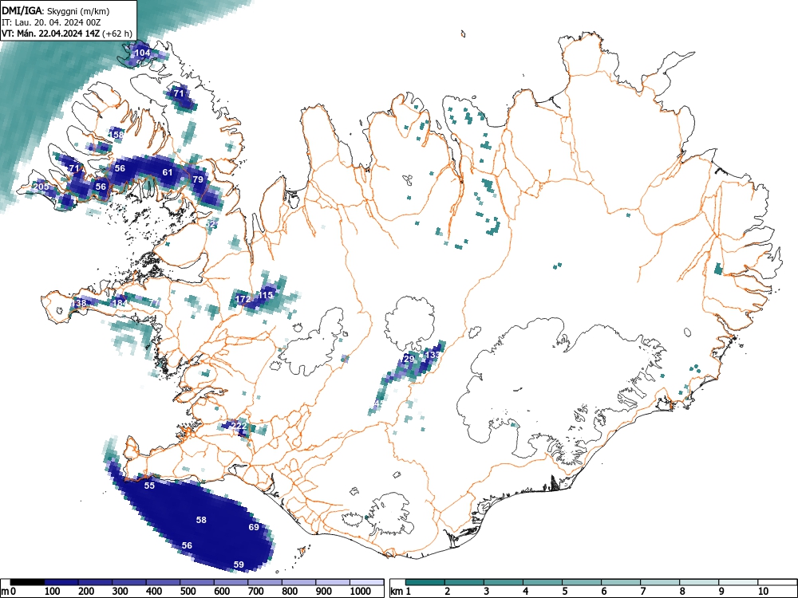
Task: Click the visibility value 222 on the map
Action: 239,426
